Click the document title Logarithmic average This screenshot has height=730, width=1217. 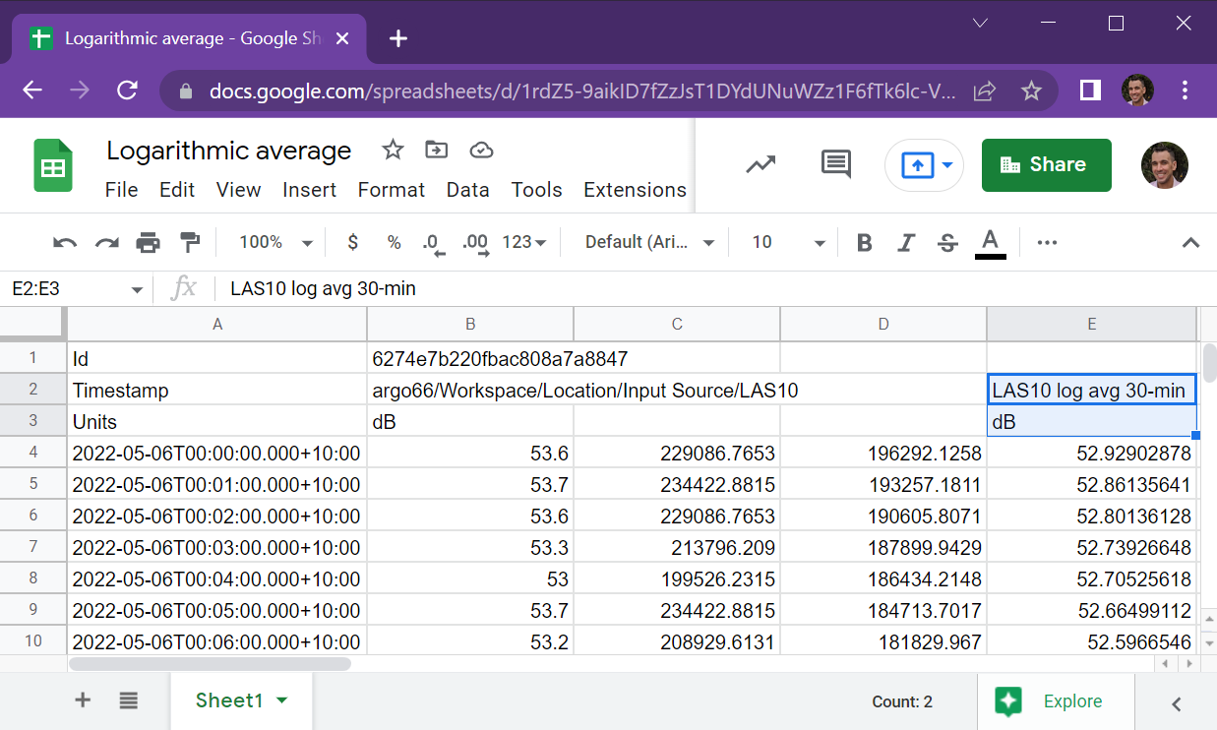coord(229,151)
